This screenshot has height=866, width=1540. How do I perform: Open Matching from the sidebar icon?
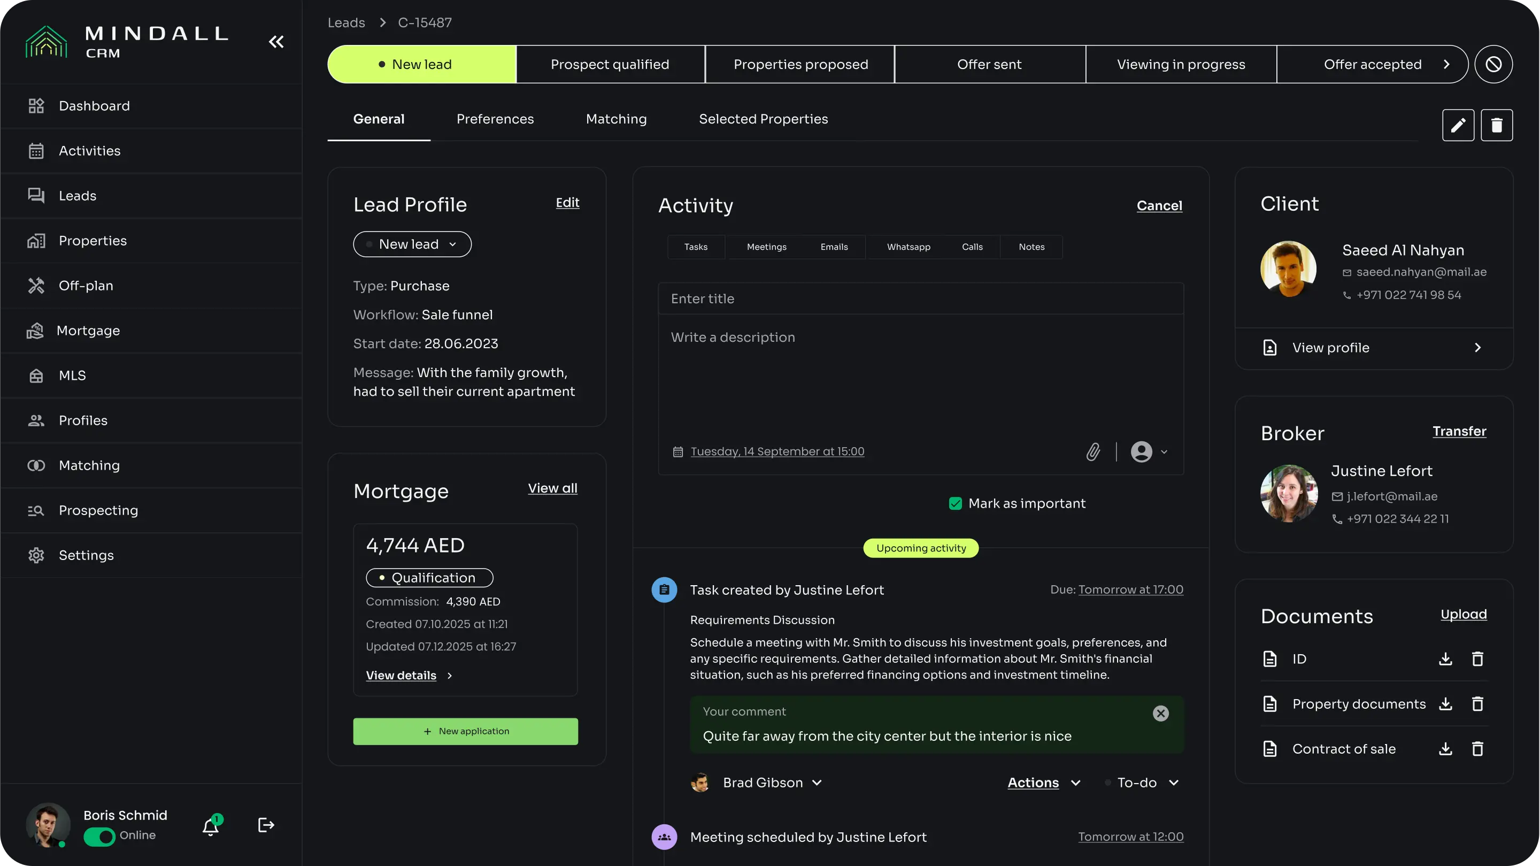coord(36,465)
